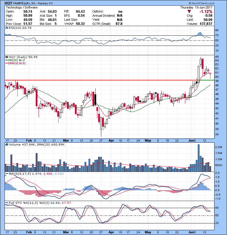Click the EMA(8) 50.92 legend text
The image size is (227, 235).
pos(17,63)
